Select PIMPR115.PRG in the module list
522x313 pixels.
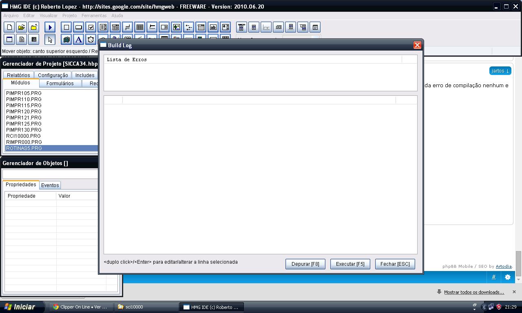pyautogui.click(x=52, y=105)
